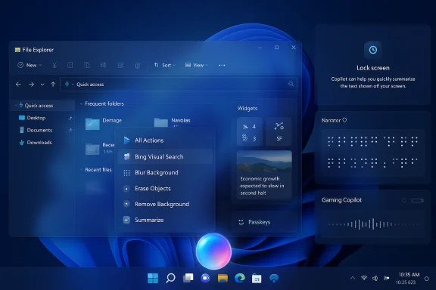Choose Blur Background menu entry
Image resolution: width=436 pixels, height=290 pixels.
point(166,173)
